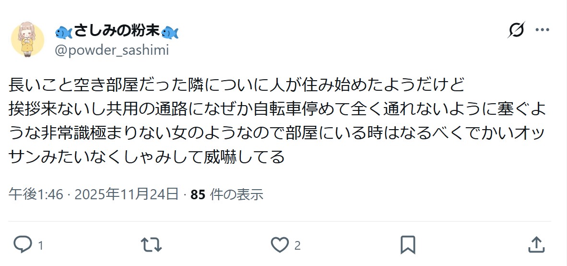
Task: Bookmark this post
Action: (408, 245)
